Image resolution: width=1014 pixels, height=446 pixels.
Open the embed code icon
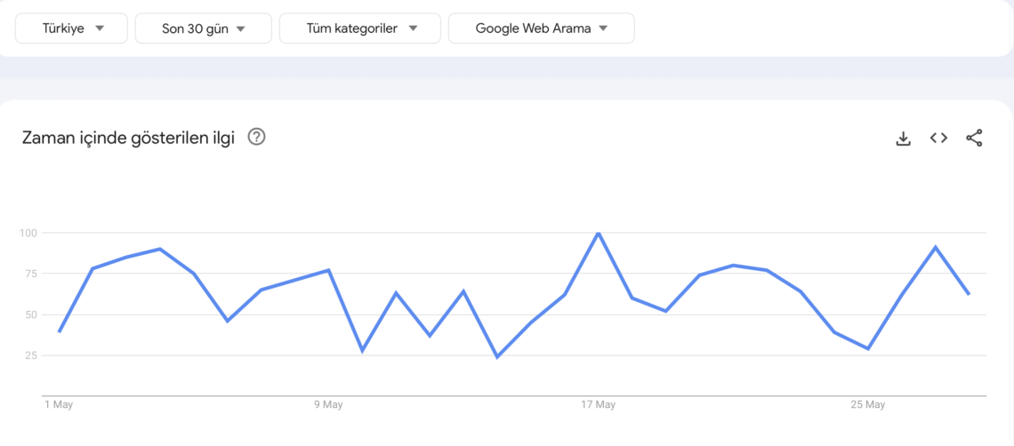coord(938,138)
